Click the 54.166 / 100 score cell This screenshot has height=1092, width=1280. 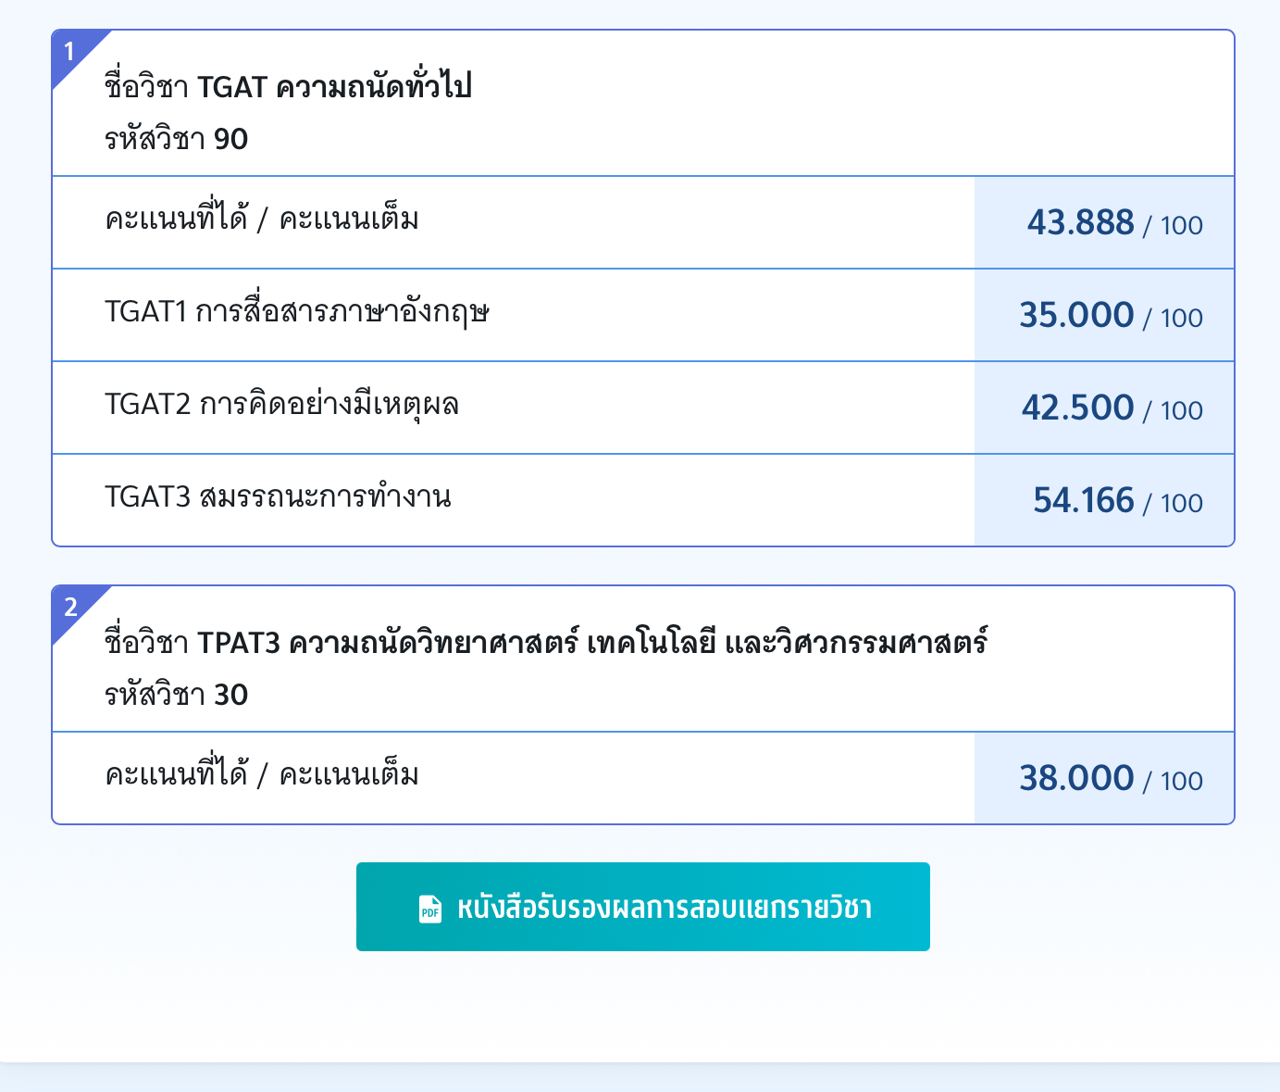tap(1104, 500)
